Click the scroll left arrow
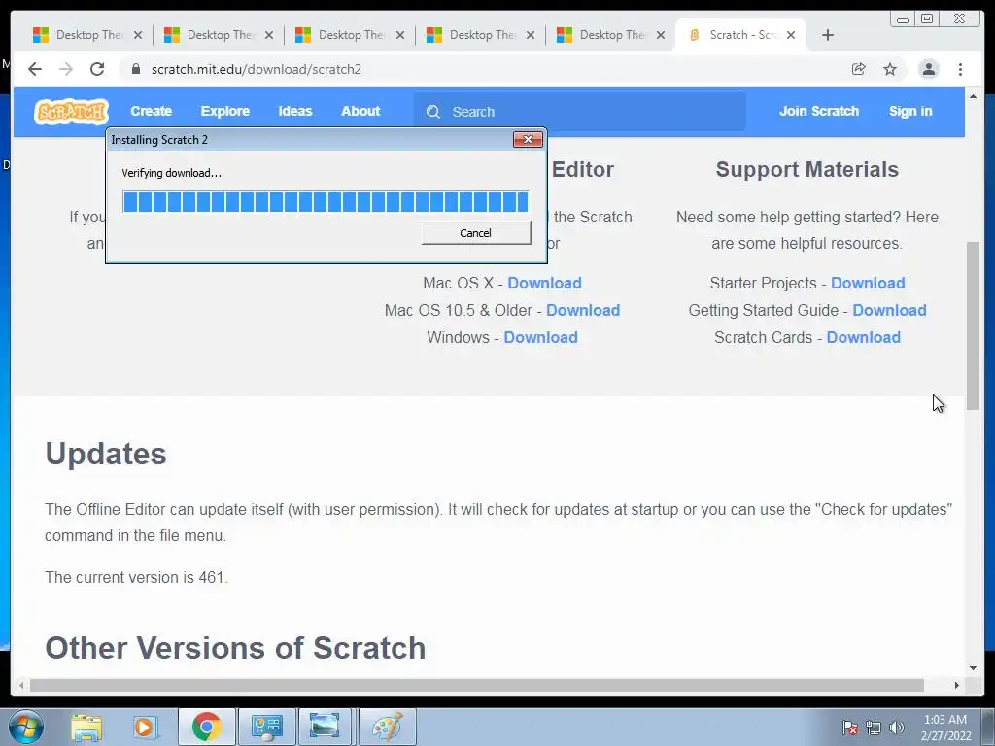 (x=21, y=685)
